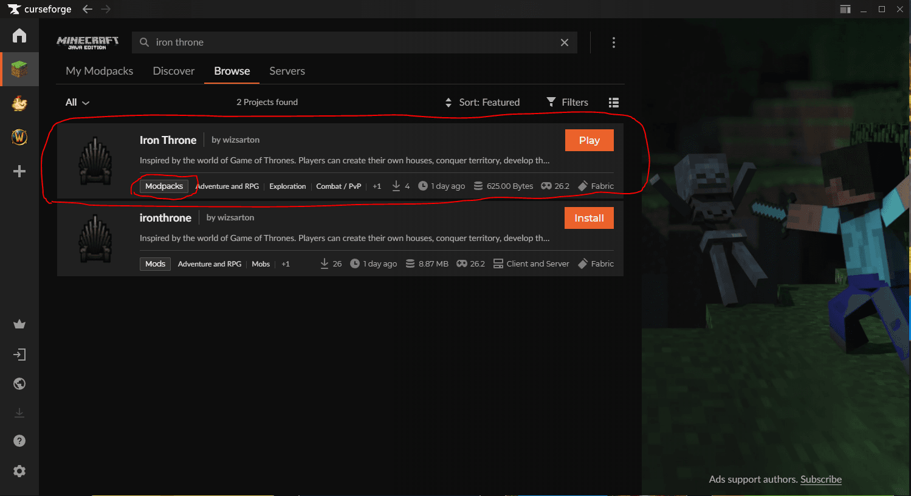Open the globe website icon

coord(19,384)
